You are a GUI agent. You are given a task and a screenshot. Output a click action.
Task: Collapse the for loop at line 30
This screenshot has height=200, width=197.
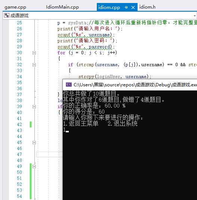tap(34, 53)
